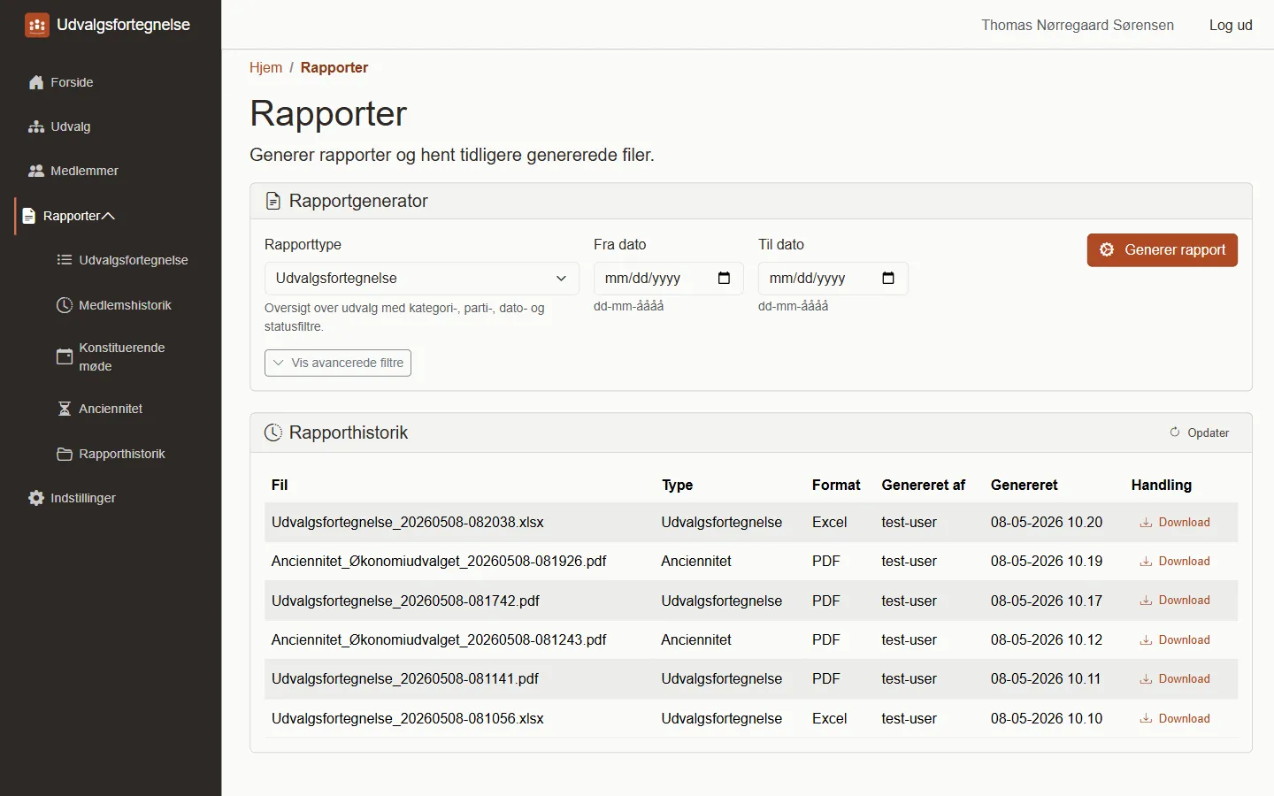Open the Rapporttype dropdown

pyautogui.click(x=422, y=279)
